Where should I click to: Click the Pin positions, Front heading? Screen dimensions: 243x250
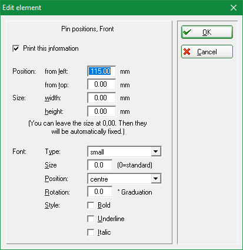click(88, 29)
